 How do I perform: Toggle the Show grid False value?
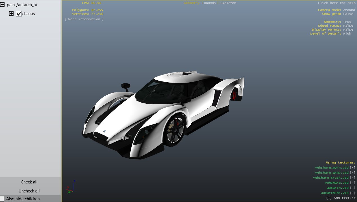click(x=348, y=14)
